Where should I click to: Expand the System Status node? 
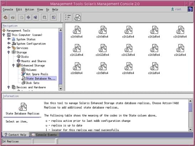pyautogui.click(x=9, y=39)
